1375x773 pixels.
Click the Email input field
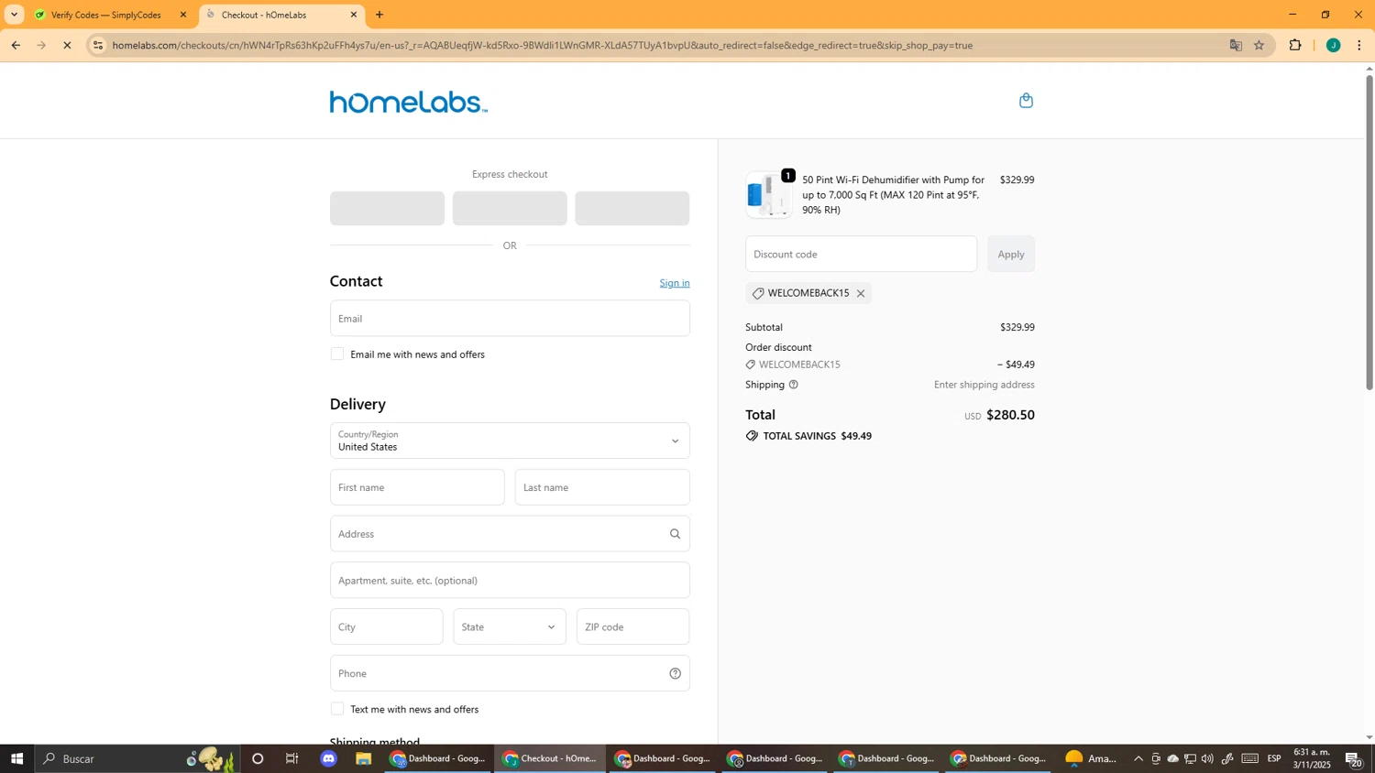[510, 318]
